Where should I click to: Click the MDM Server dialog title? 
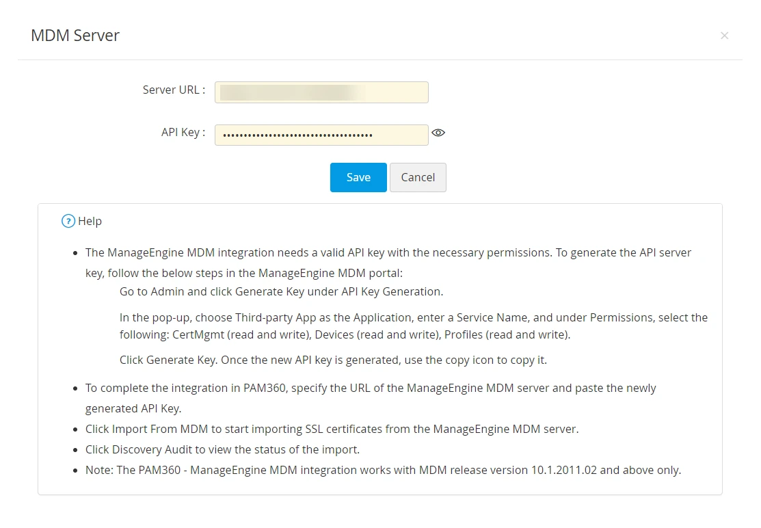[x=75, y=36]
